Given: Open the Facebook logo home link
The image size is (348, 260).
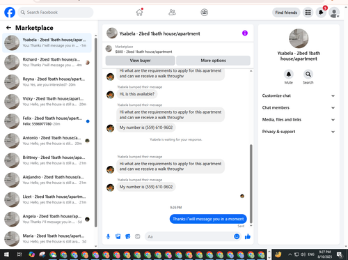Looking at the screenshot, I should [x=10, y=13].
